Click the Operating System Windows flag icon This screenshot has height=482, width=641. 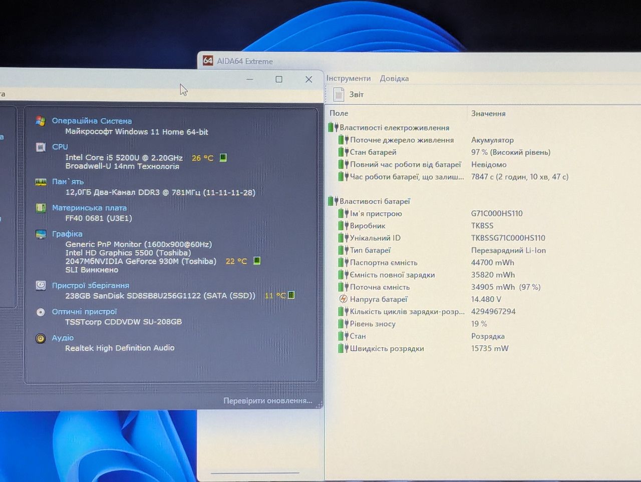pyautogui.click(x=41, y=121)
